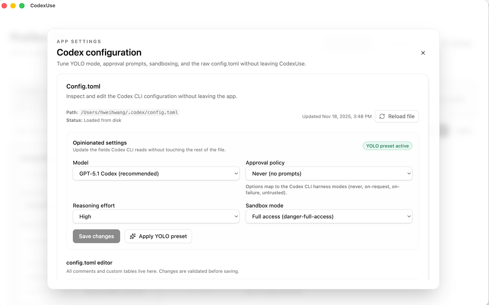Click the Reload file button

pos(397,116)
